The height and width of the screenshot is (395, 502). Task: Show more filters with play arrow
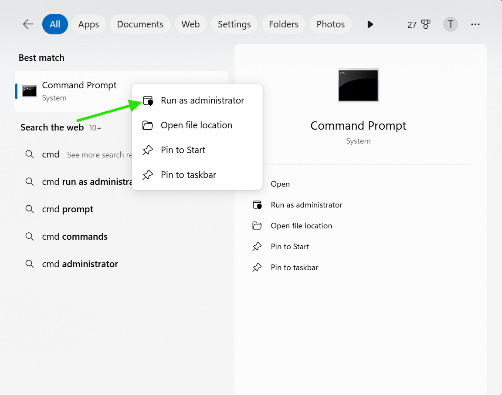coord(370,24)
